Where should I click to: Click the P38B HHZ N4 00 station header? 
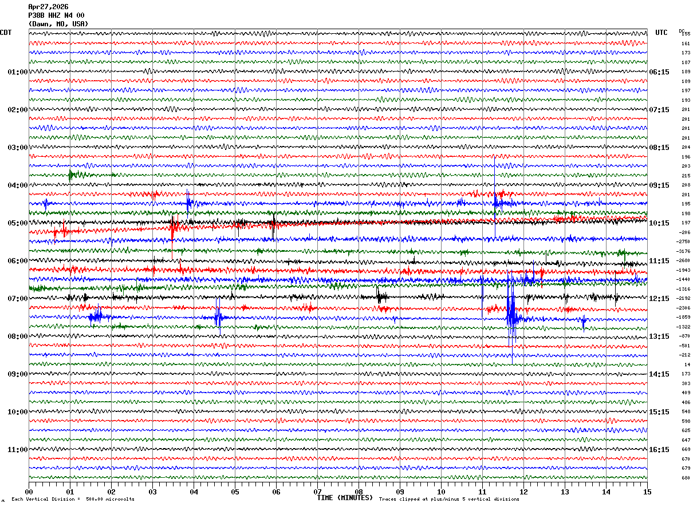click(56, 15)
